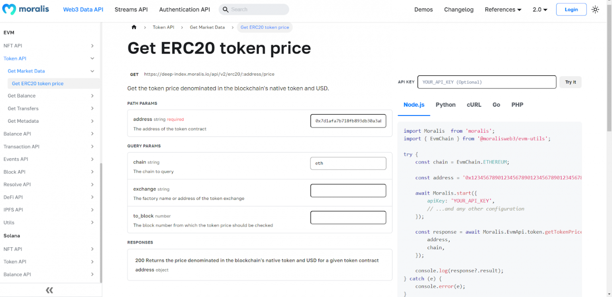Open the References dropdown

tap(503, 9)
